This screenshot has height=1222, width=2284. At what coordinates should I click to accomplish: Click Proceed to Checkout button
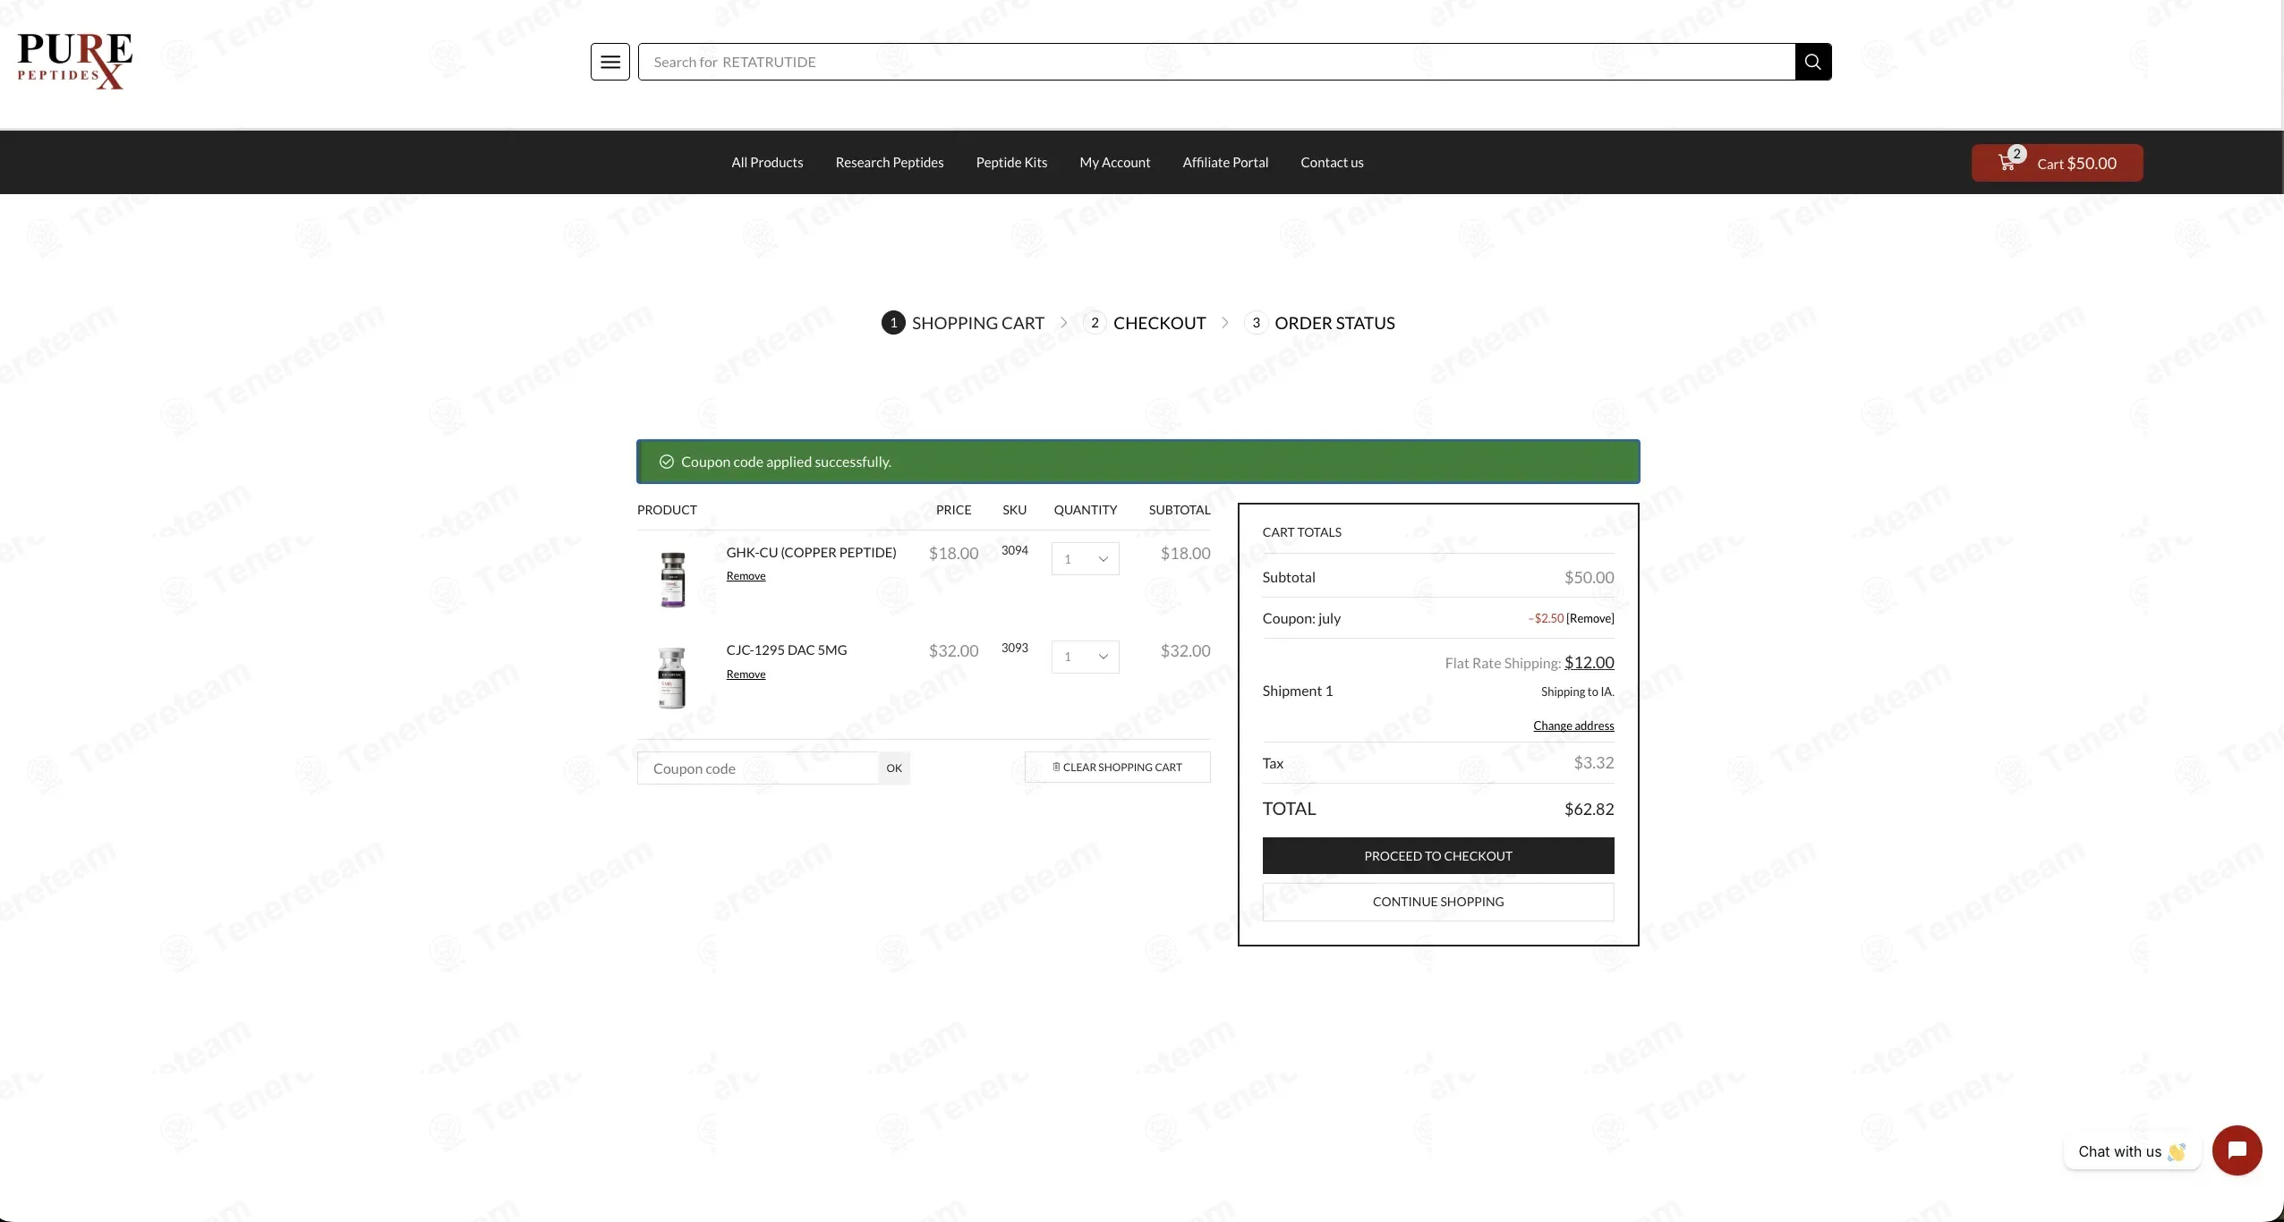pyautogui.click(x=1438, y=856)
